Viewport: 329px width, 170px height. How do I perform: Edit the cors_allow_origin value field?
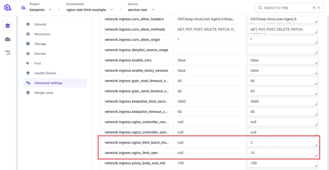pyautogui.click(x=282, y=40)
